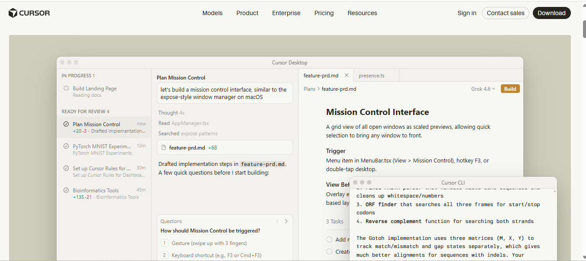
Task: Open the PyTorch MNIST Experiments task
Action: (x=104, y=149)
